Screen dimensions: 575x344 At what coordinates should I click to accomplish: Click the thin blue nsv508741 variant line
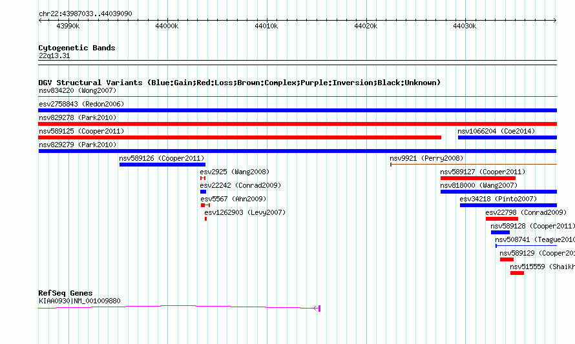(526, 246)
